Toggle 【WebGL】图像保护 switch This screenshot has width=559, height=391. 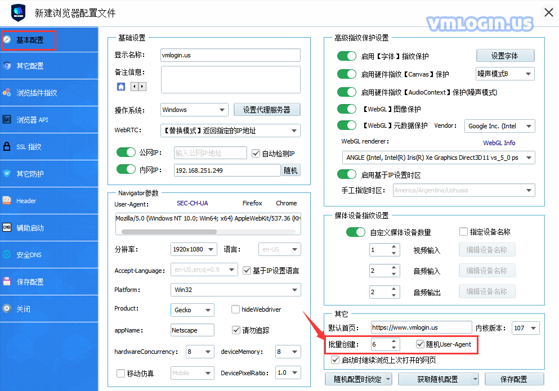click(347, 109)
